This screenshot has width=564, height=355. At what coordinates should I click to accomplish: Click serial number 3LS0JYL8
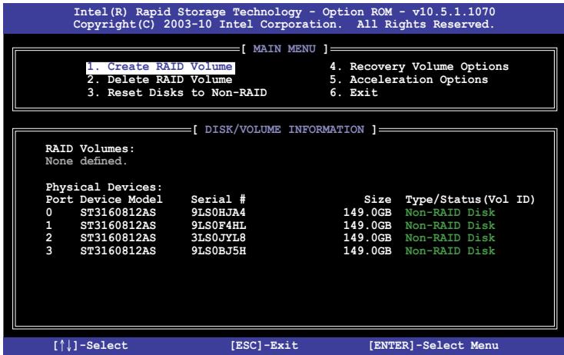(x=218, y=237)
